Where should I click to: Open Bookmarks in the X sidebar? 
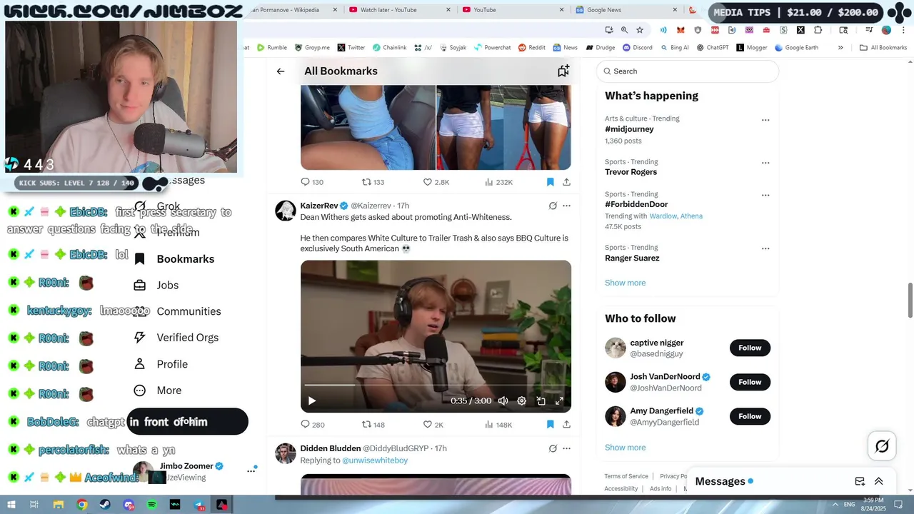(174, 259)
